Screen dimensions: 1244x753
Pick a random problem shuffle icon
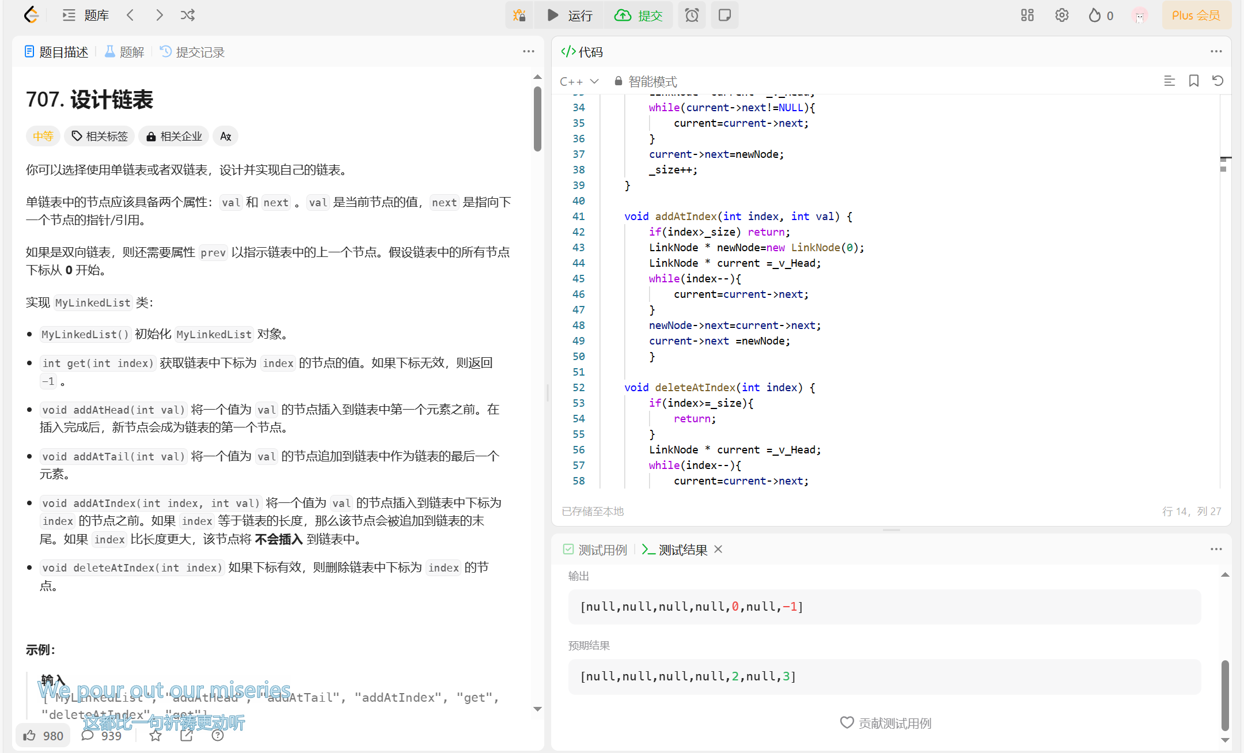[x=188, y=15]
